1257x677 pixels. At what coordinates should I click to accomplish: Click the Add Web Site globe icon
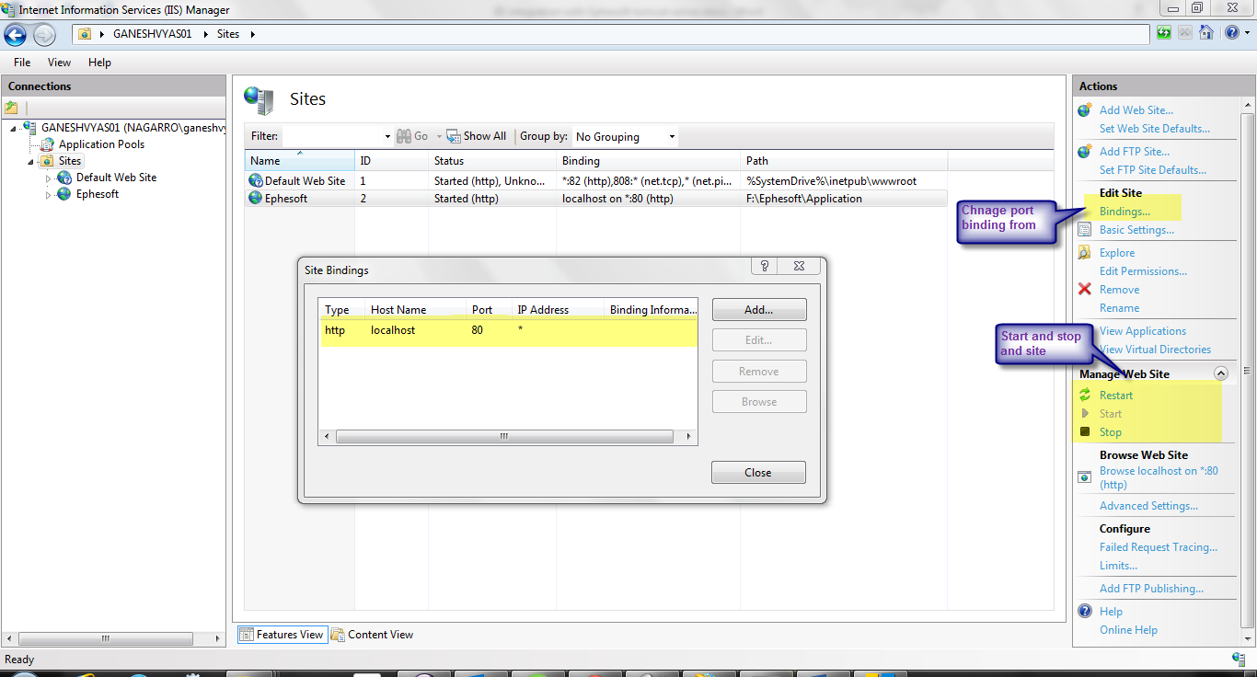click(1084, 109)
